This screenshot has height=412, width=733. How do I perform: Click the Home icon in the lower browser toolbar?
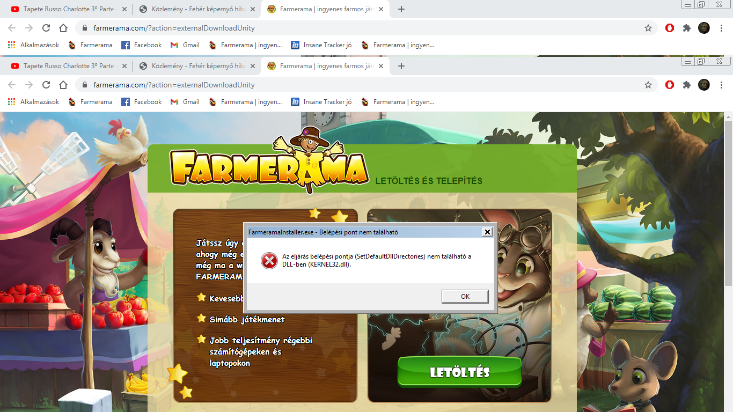coord(63,85)
